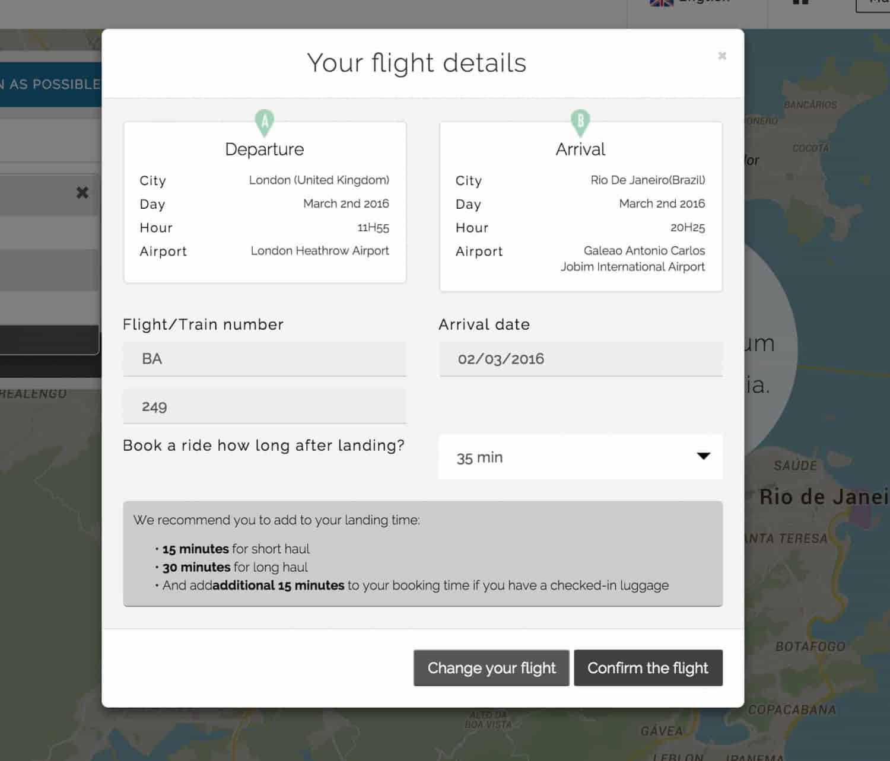This screenshot has height=761, width=890.
Task: Click the arrival date field 02/03/2016
Action: tap(580, 359)
